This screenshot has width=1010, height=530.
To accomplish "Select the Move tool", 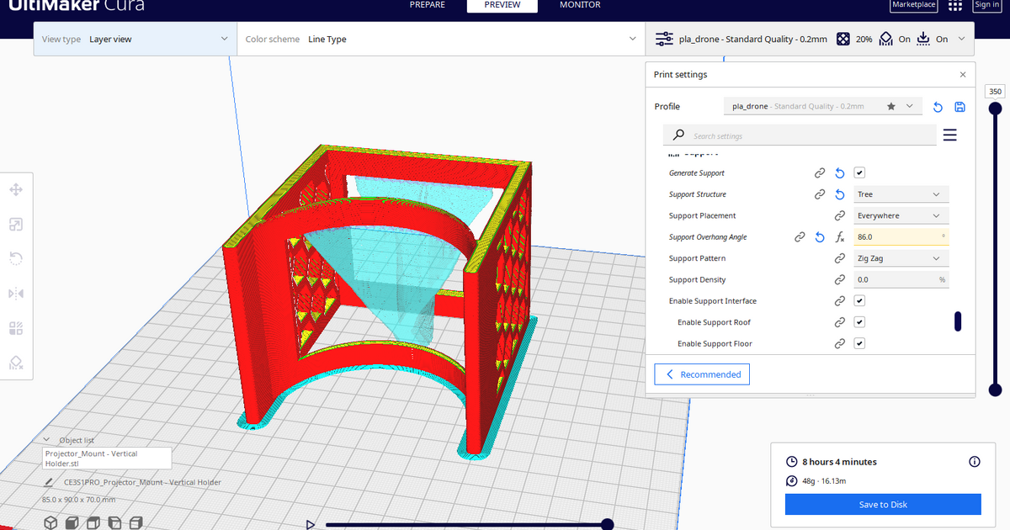I will (15, 190).
